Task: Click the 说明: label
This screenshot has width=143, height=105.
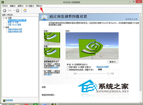Action: (x=44, y=87)
